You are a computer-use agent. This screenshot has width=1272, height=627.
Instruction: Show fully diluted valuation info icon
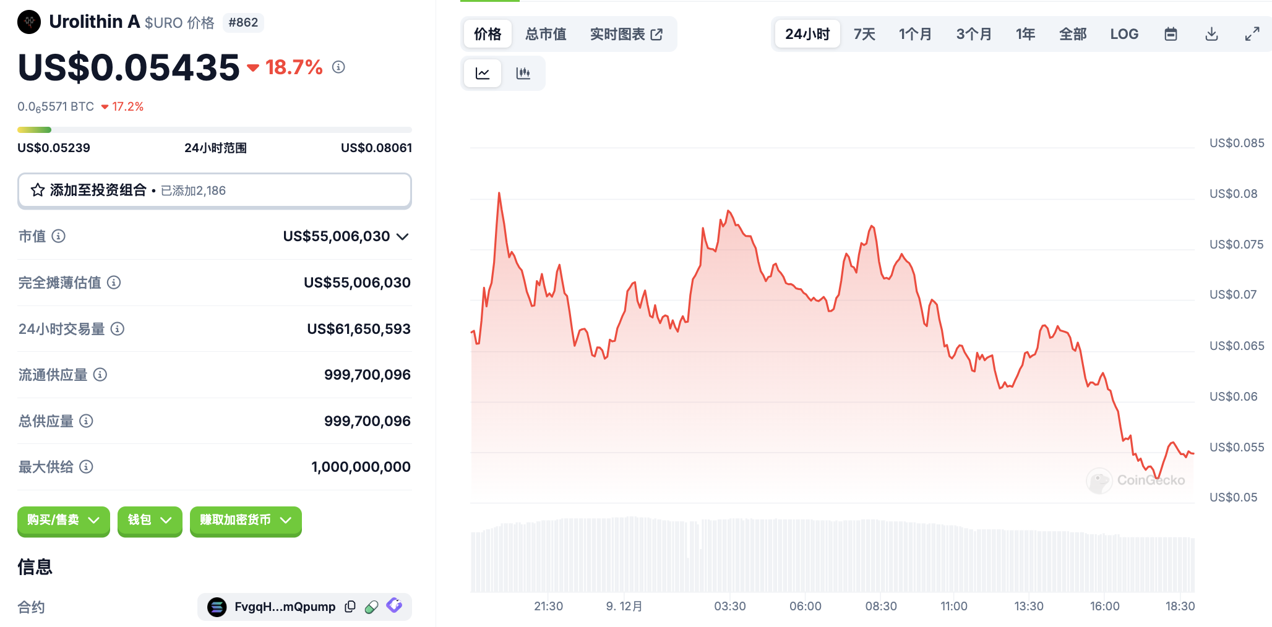(x=114, y=283)
